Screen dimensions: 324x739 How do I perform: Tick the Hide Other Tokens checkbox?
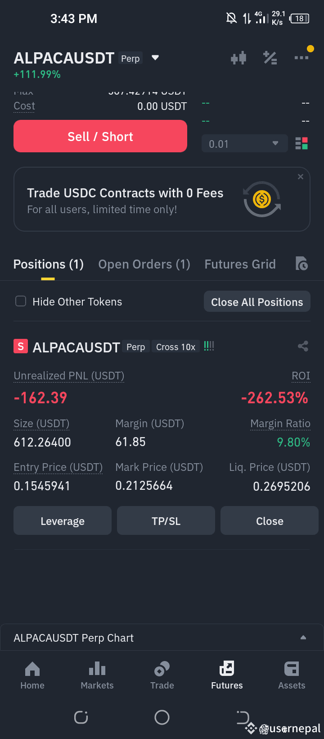pyautogui.click(x=21, y=301)
